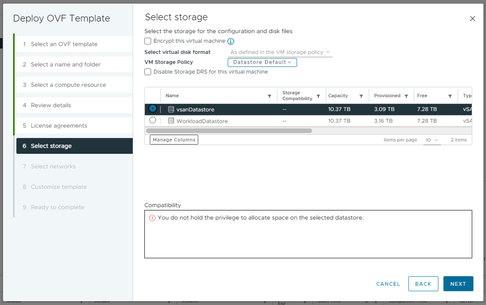Close the Deploy OVF Template dialog
The width and height of the screenshot is (486, 305).
(472, 19)
